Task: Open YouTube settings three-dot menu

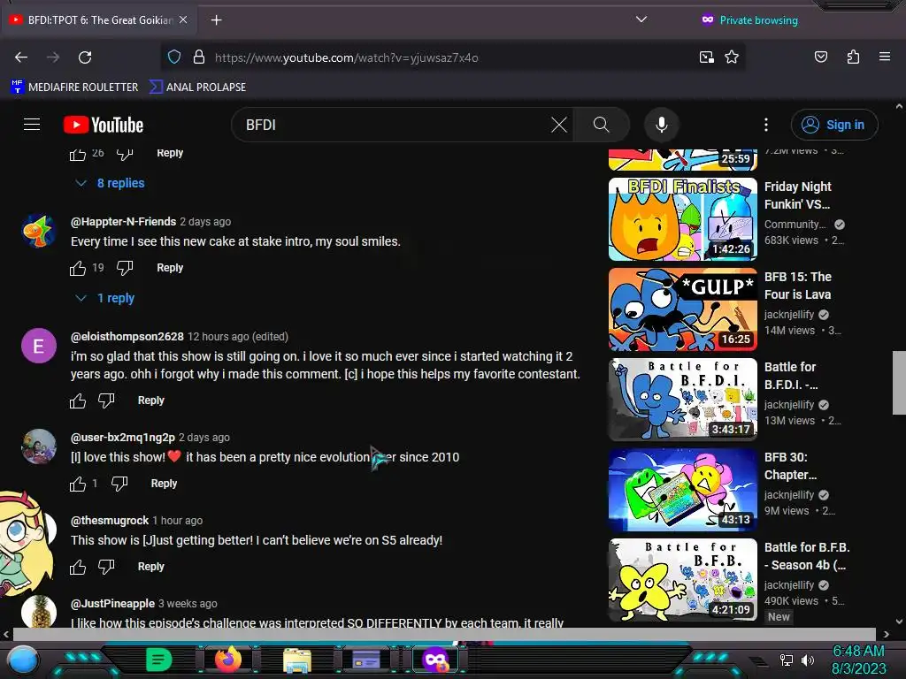Action: click(766, 125)
